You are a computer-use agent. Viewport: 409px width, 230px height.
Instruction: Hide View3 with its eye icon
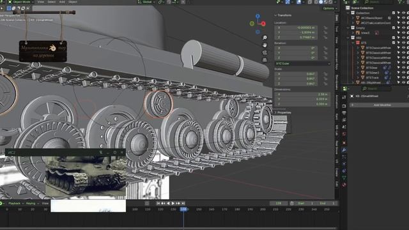click(x=403, y=33)
